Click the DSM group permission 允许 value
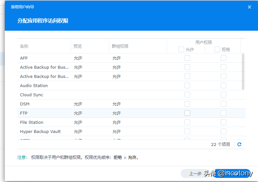Viewport: 258px width, 182px height. (117, 104)
